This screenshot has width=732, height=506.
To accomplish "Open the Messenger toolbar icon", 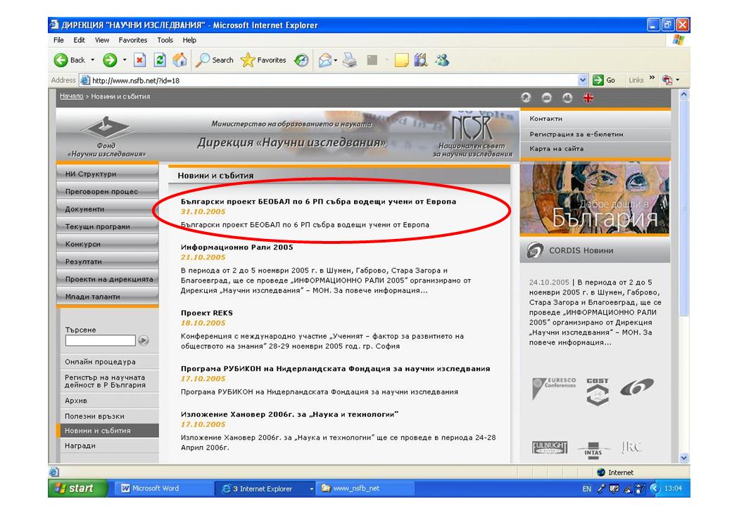I will coord(443,60).
